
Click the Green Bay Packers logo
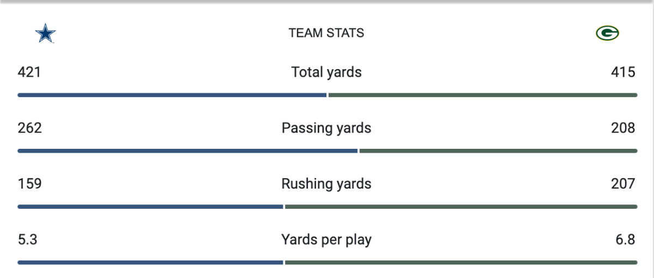pyautogui.click(x=607, y=34)
